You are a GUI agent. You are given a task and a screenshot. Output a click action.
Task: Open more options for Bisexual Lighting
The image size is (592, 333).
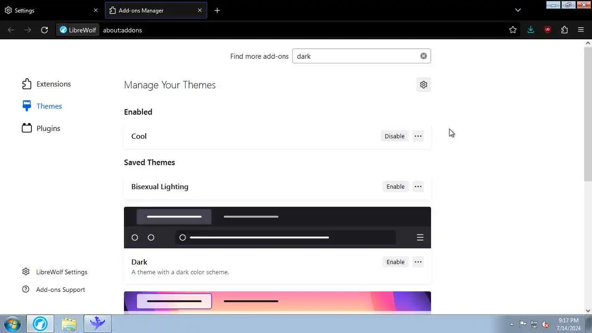418,186
